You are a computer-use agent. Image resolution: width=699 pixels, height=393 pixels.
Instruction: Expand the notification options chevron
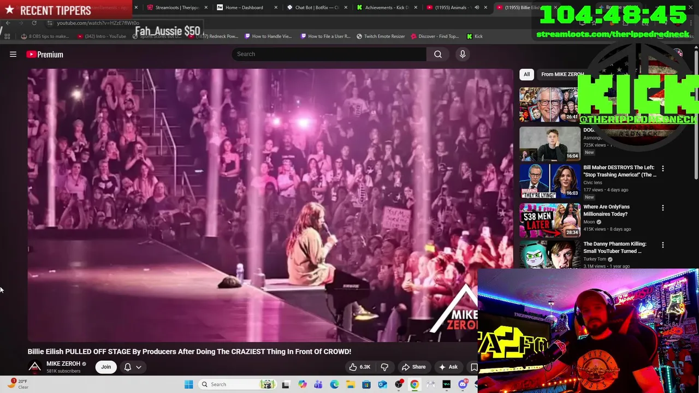coord(139,367)
